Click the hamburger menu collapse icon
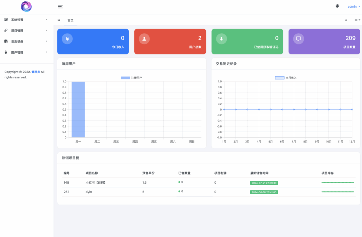Viewport: 362px width, 237px height. click(x=60, y=7)
